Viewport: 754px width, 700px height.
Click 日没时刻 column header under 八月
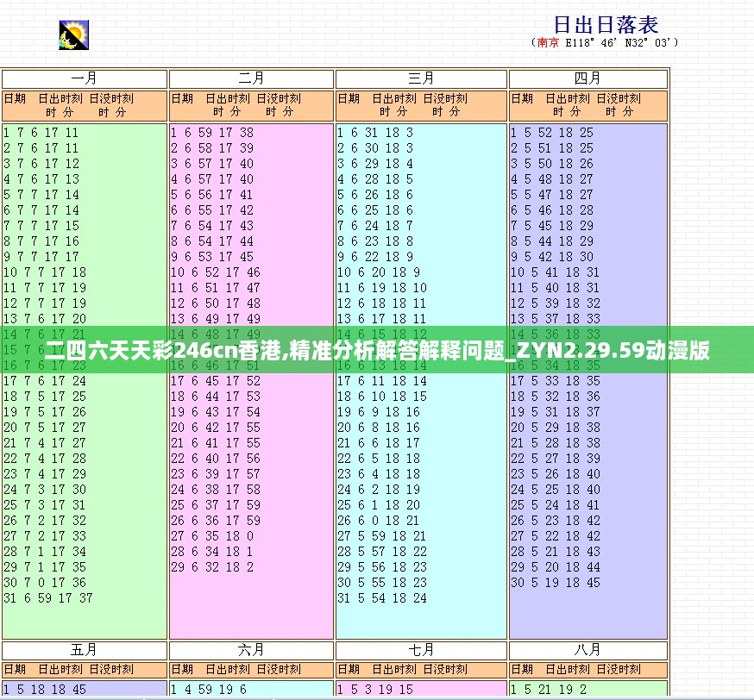(619, 669)
